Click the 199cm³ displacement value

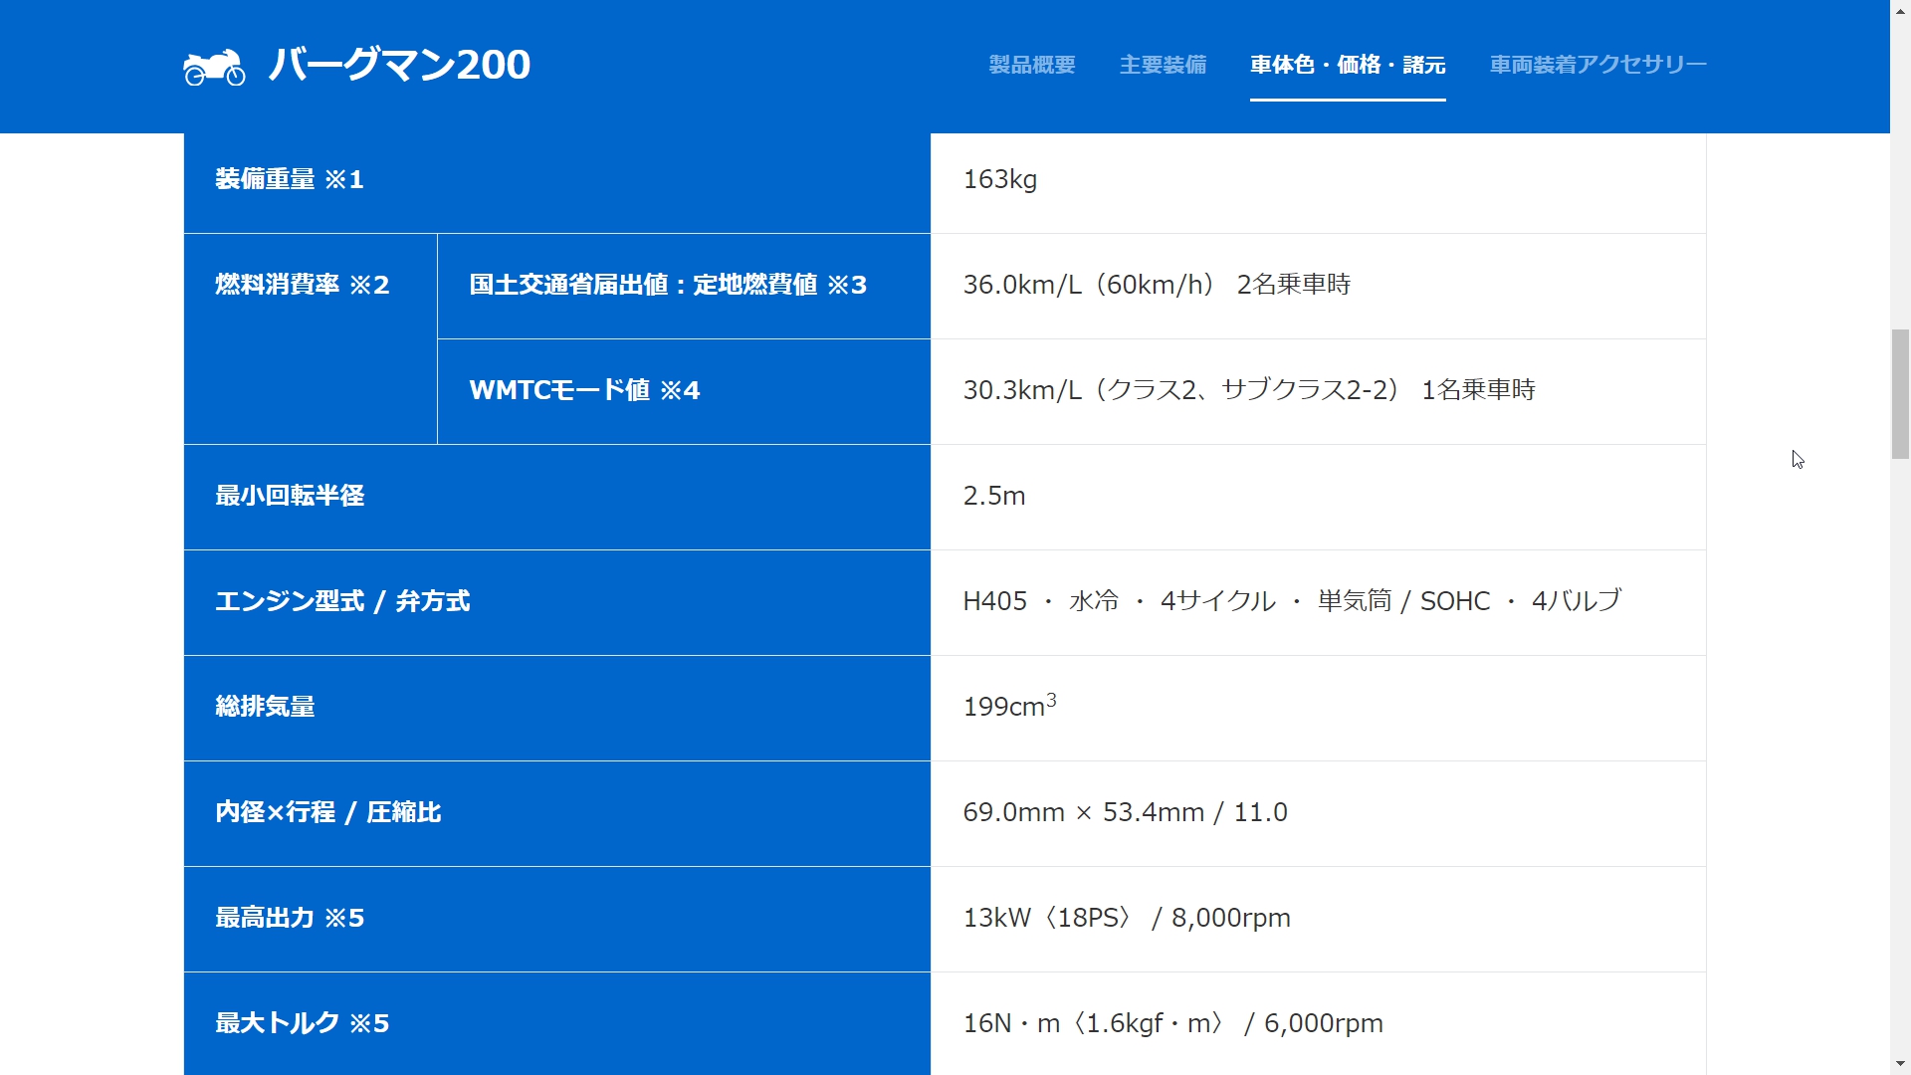point(1008,707)
